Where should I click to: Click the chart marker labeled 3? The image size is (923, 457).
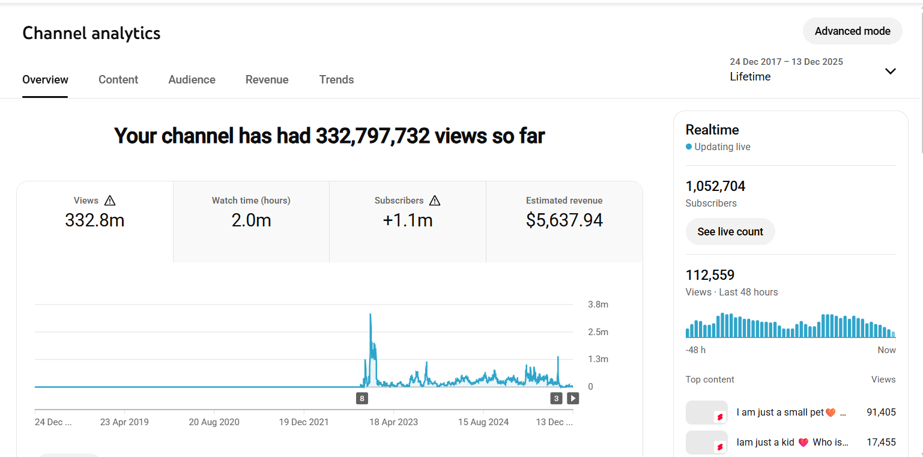(556, 398)
